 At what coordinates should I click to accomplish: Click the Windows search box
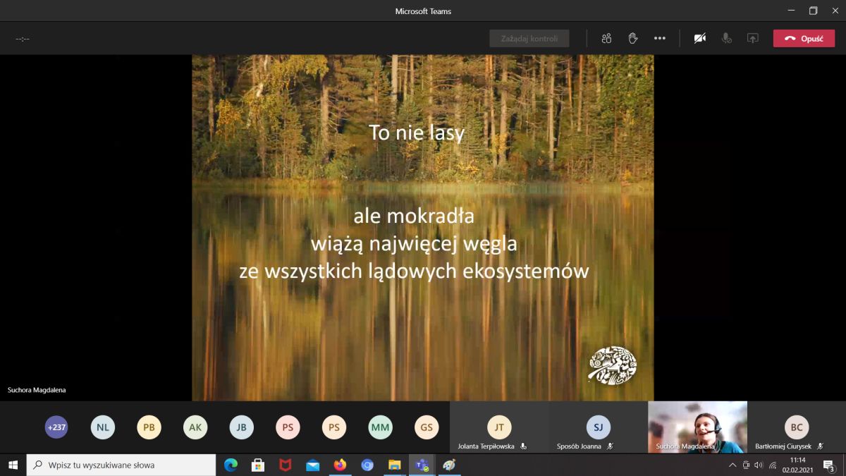click(x=121, y=465)
